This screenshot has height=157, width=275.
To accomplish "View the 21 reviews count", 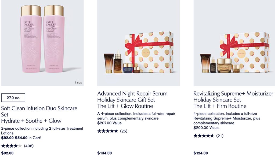I will 220,136.
